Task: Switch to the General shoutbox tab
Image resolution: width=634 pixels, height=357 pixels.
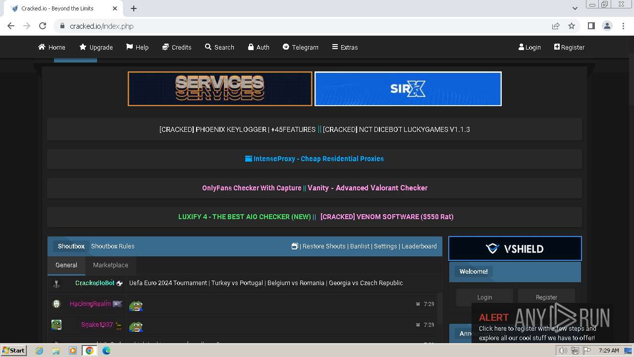Action: 66,265
